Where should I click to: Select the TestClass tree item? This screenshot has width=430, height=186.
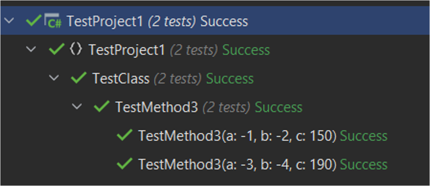[121, 78]
